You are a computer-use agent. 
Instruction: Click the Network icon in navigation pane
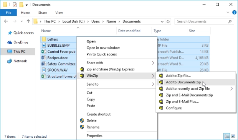(10, 61)
